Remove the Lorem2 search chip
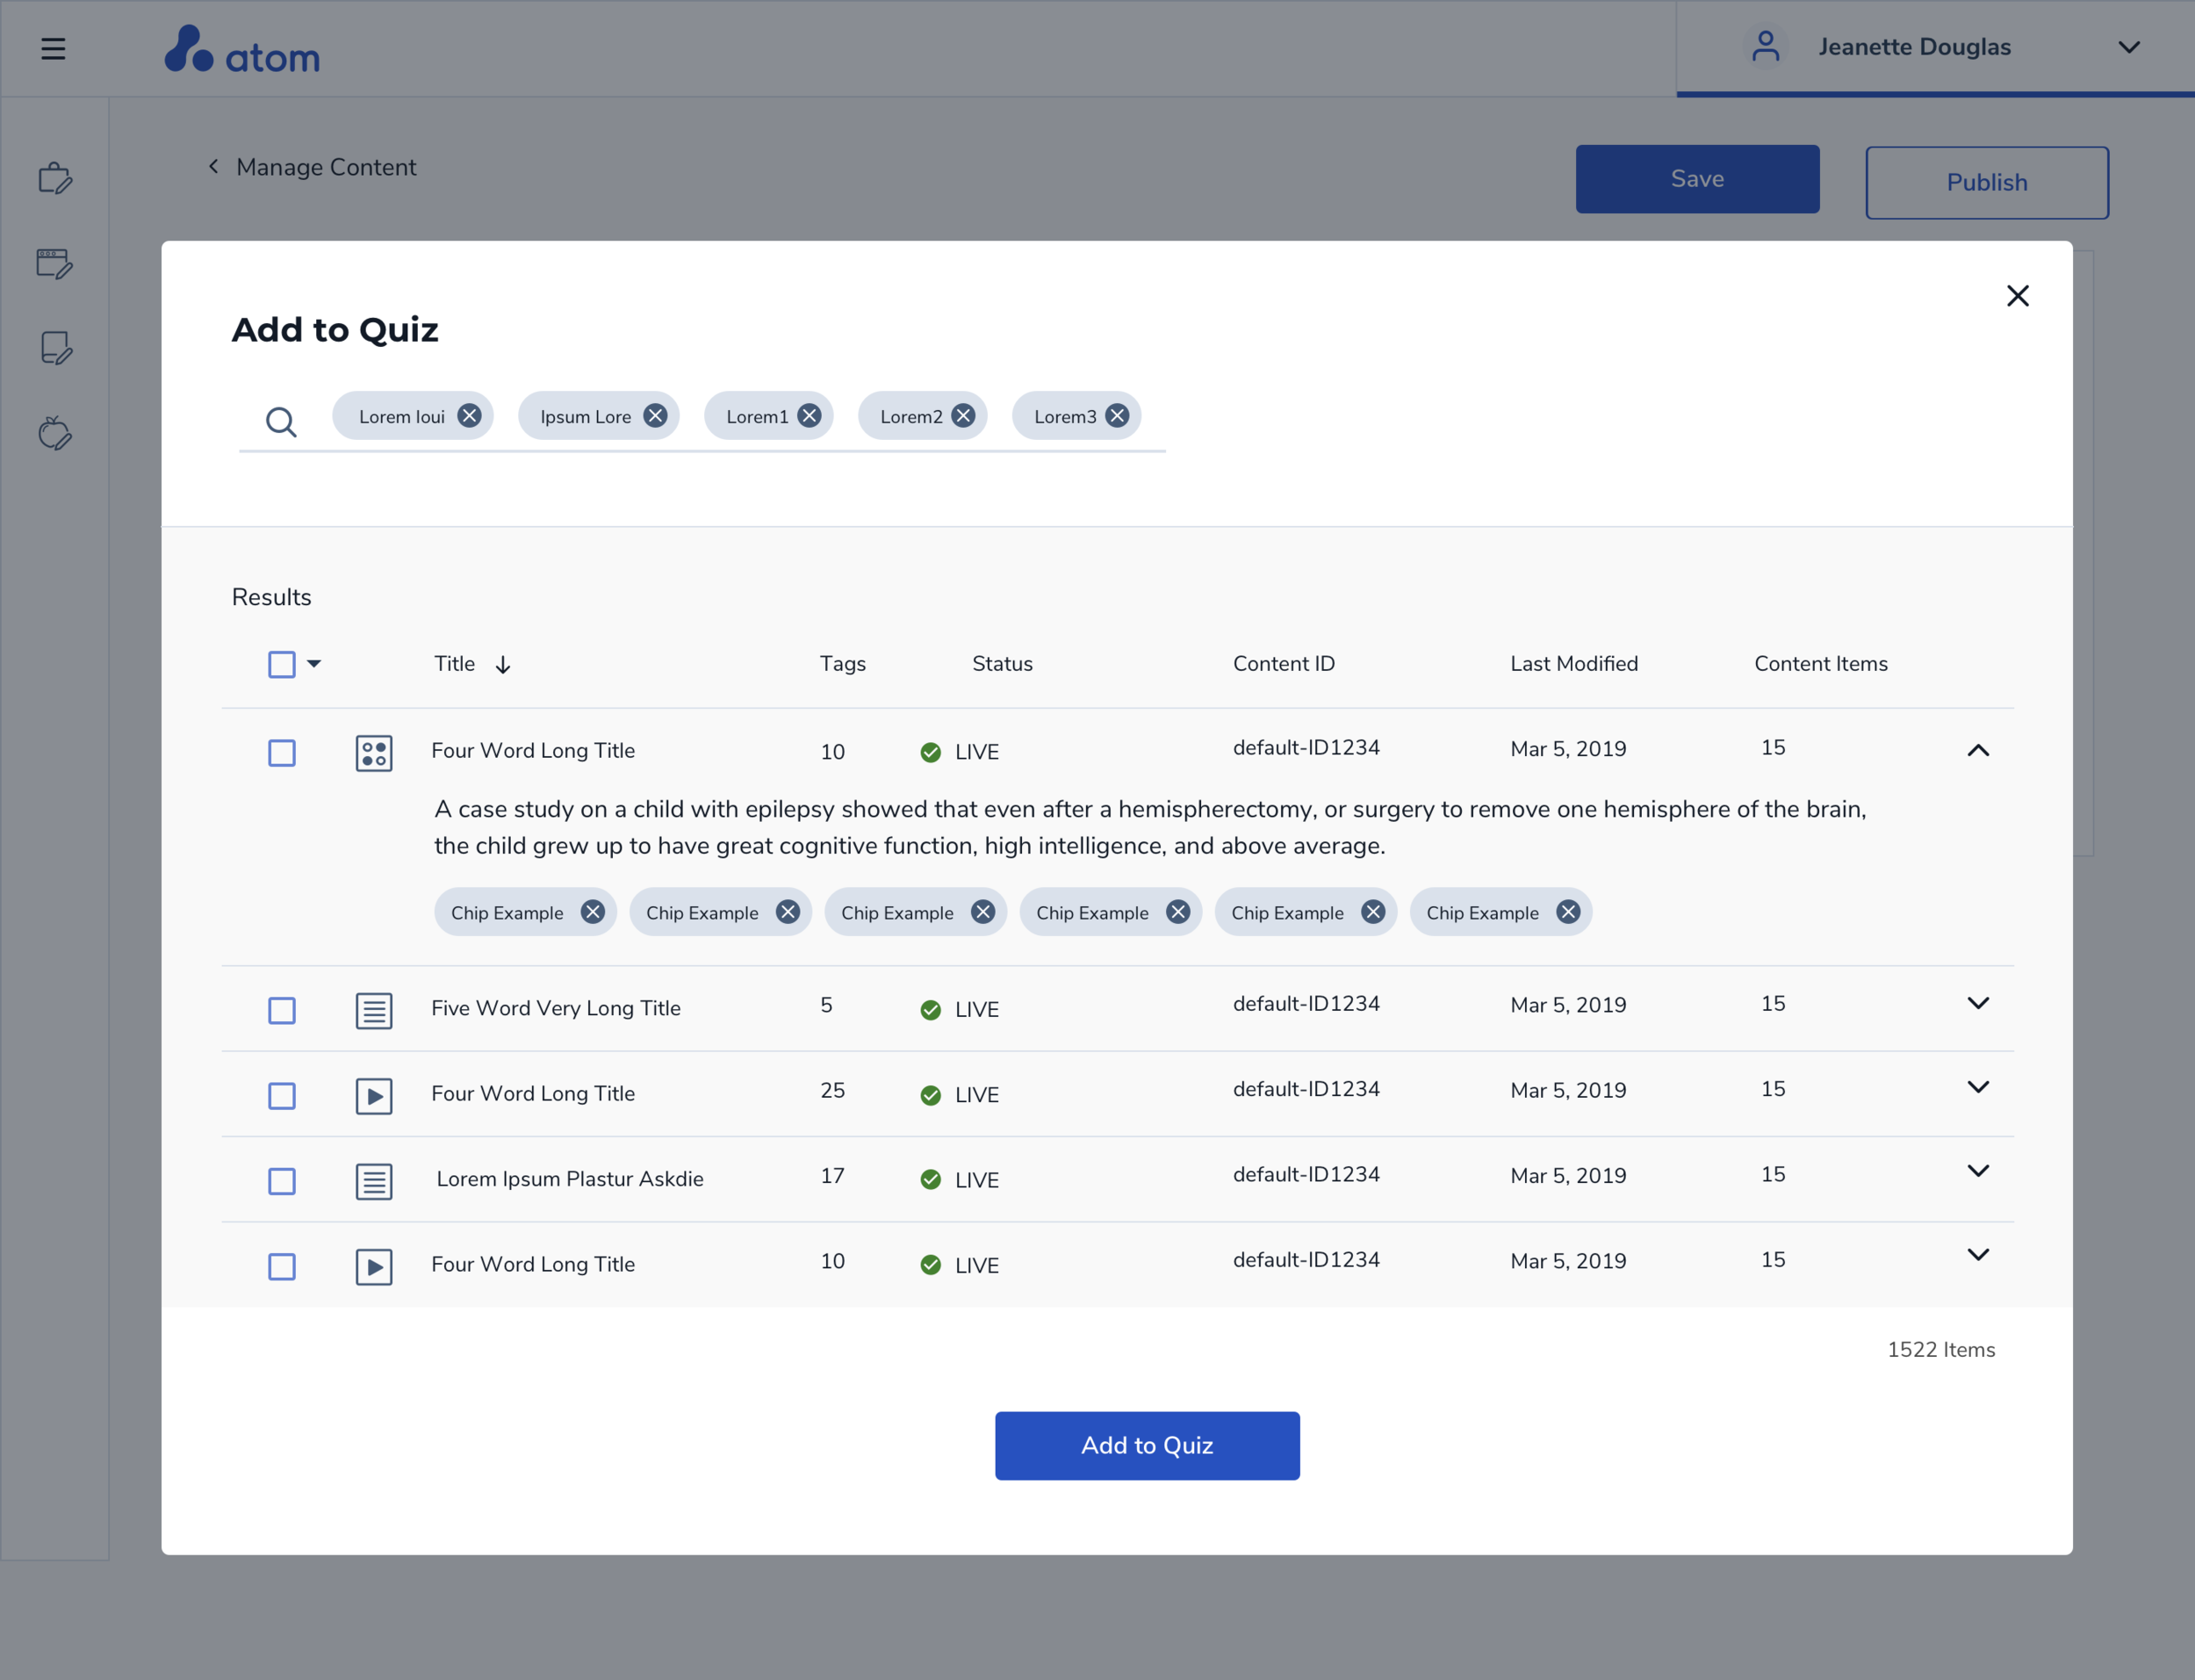2195x1680 pixels. coord(963,416)
